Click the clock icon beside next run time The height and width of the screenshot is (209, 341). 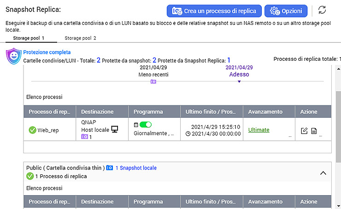click(188, 134)
